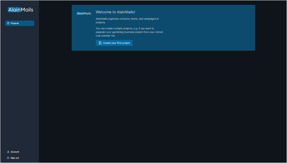287x163 pixels.
Task: Click the 'Mails' part of the sidebar logo
Action: [27, 10]
